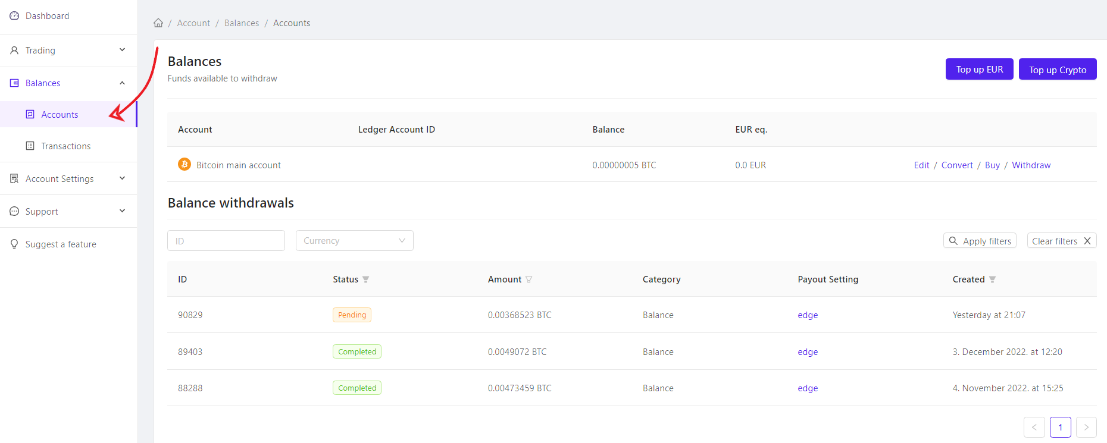Open the Amount column filter icon
Viewport: 1107px width, 443px height.
(529, 279)
